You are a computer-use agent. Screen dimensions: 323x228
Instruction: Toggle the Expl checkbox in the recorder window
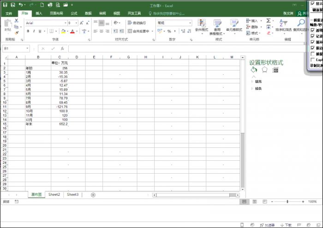313,59
